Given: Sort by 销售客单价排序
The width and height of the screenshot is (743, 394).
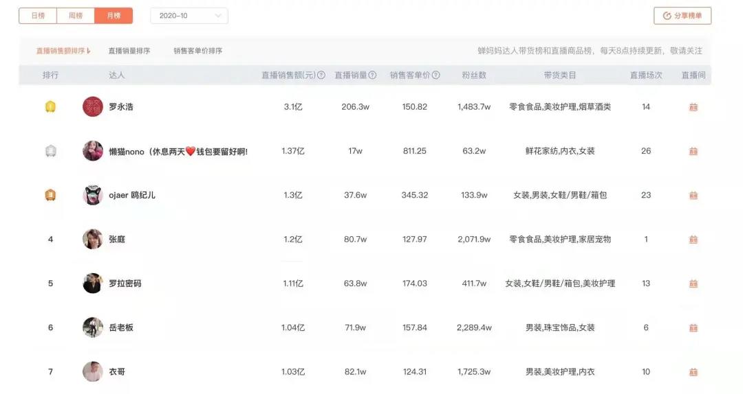Looking at the screenshot, I should 197,51.
